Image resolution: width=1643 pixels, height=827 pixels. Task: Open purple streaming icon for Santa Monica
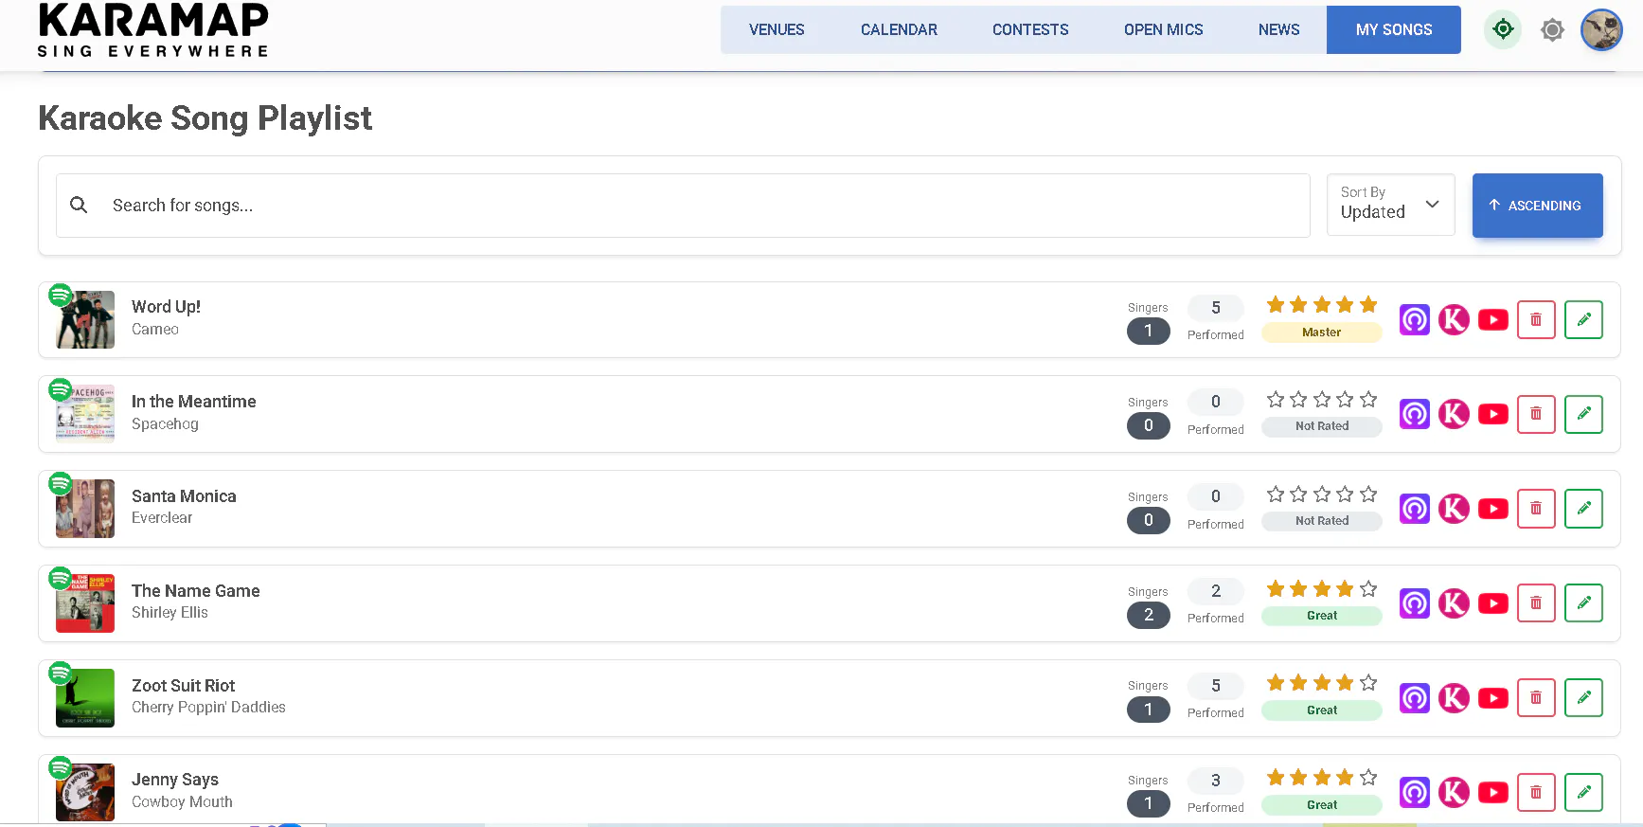pos(1415,509)
